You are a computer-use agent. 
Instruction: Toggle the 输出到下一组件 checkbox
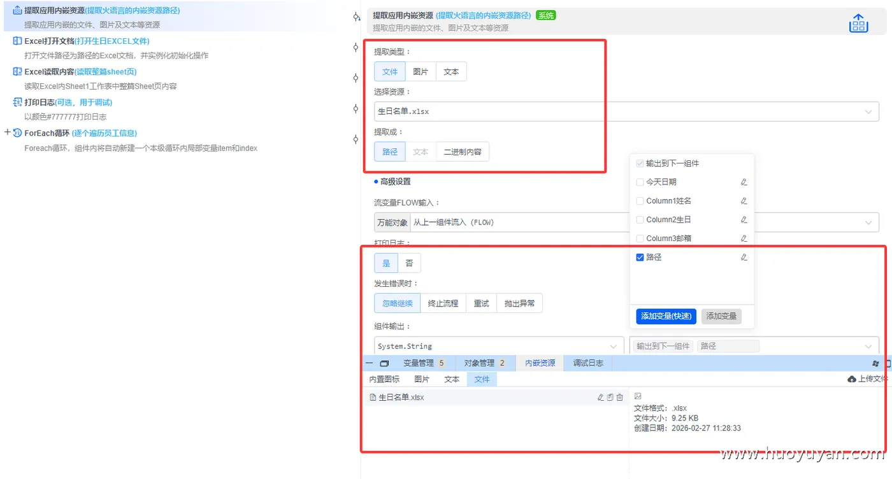(640, 163)
